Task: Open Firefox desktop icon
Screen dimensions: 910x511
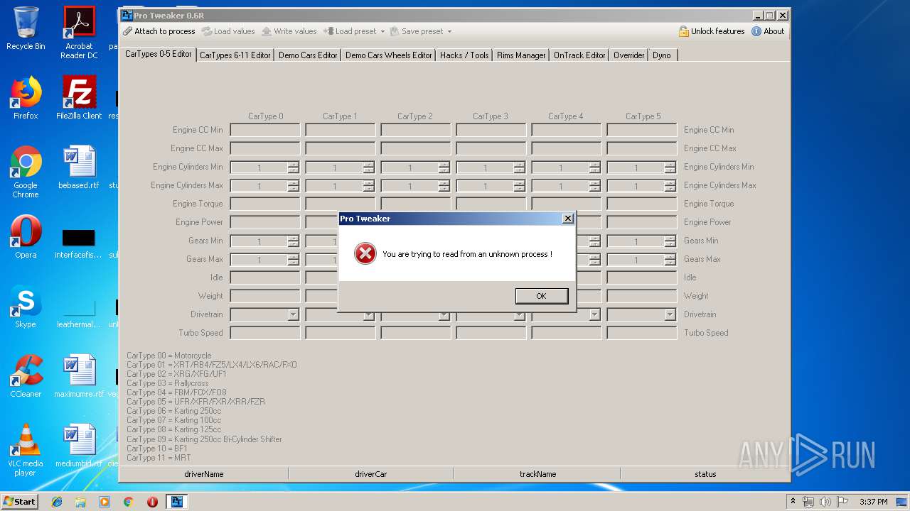Action: point(26,98)
